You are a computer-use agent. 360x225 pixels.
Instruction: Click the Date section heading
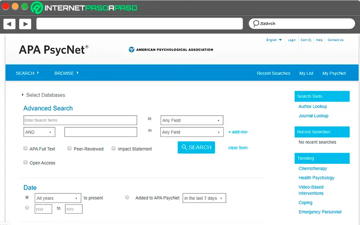click(x=30, y=188)
